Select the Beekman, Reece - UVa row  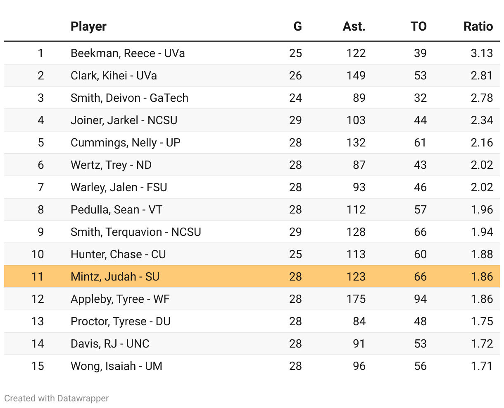[x=128, y=53]
